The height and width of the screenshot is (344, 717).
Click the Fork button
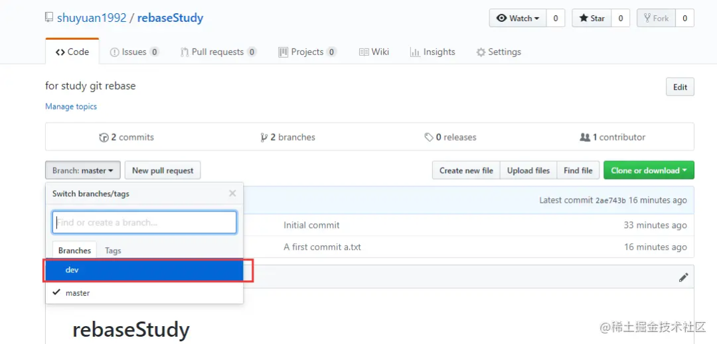pyautogui.click(x=656, y=19)
